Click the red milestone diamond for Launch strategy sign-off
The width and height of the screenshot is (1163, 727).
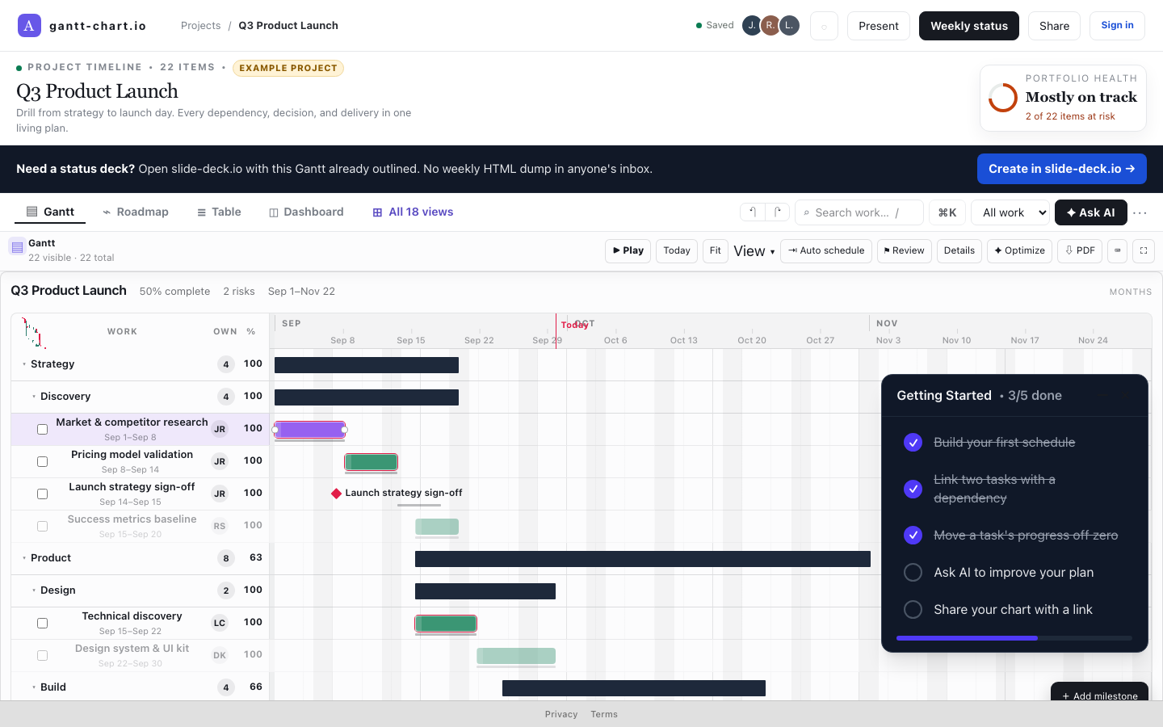[x=336, y=494]
